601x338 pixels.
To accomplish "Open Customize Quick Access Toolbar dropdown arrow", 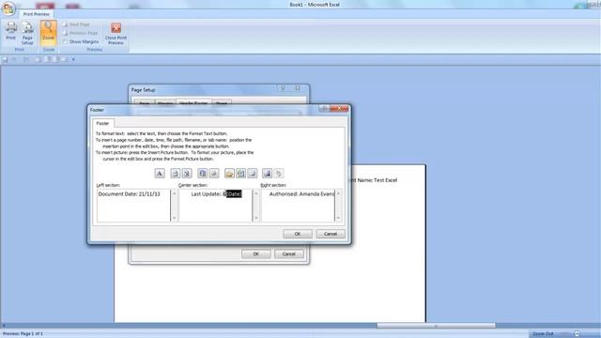I will (x=73, y=59).
